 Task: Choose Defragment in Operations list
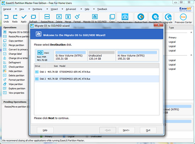point(15,62)
